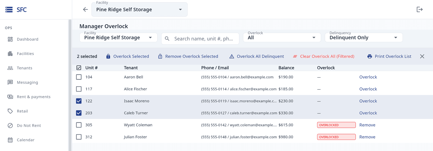This screenshot has height=151, width=433.
Task: Click Overlock All Delinquent button
Action: pyautogui.click(x=257, y=56)
